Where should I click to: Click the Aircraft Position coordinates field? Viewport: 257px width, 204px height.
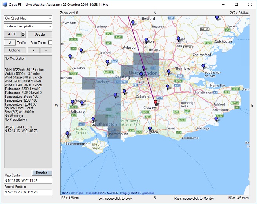[x=28, y=192]
